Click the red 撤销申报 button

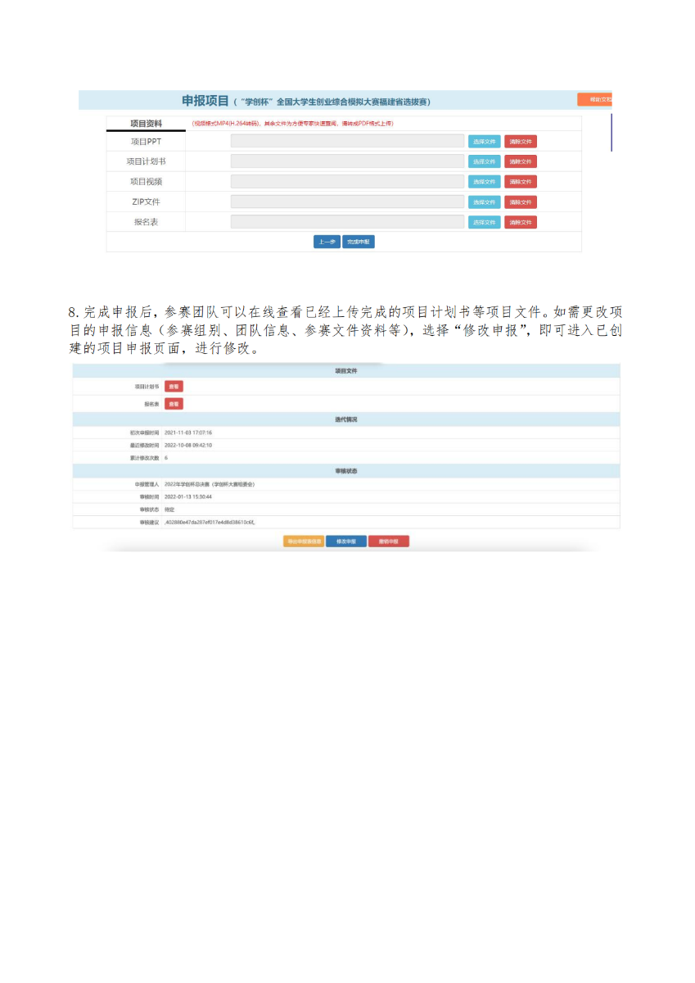tap(389, 541)
